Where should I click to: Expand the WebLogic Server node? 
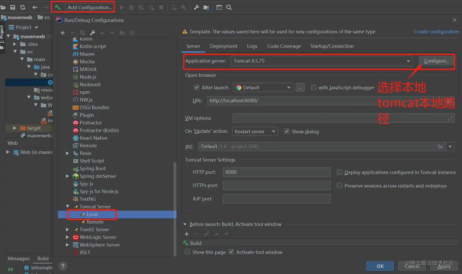pos(68,237)
